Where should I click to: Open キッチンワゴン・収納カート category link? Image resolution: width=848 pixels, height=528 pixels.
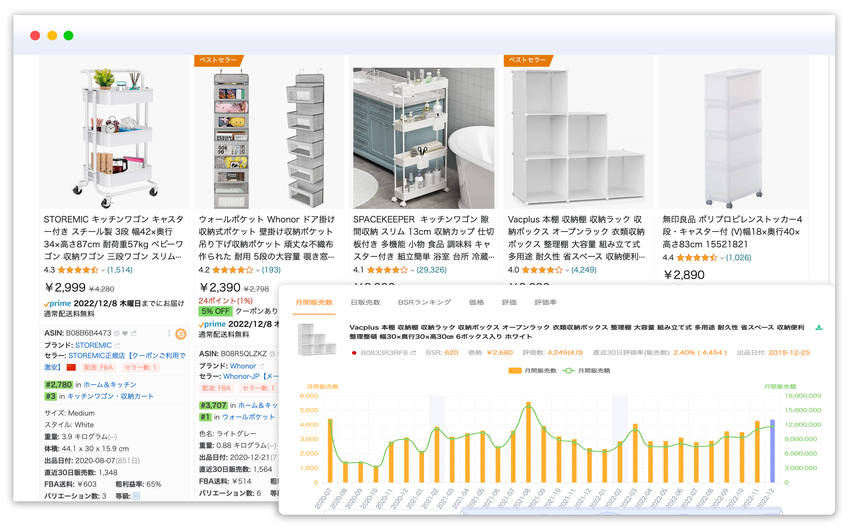tap(110, 396)
